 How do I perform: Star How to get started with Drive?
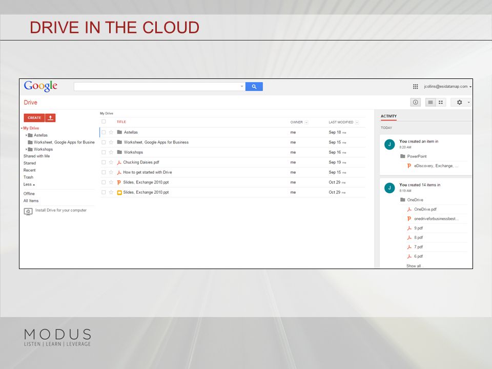[111, 173]
